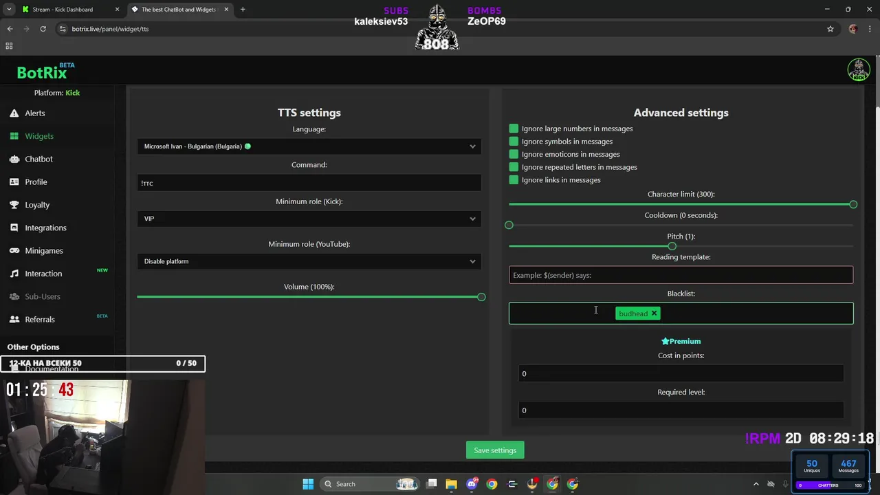This screenshot has width=880, height=495.
Task: Toggle Ignore symbols in messages
Action: (x=514, y=142)
